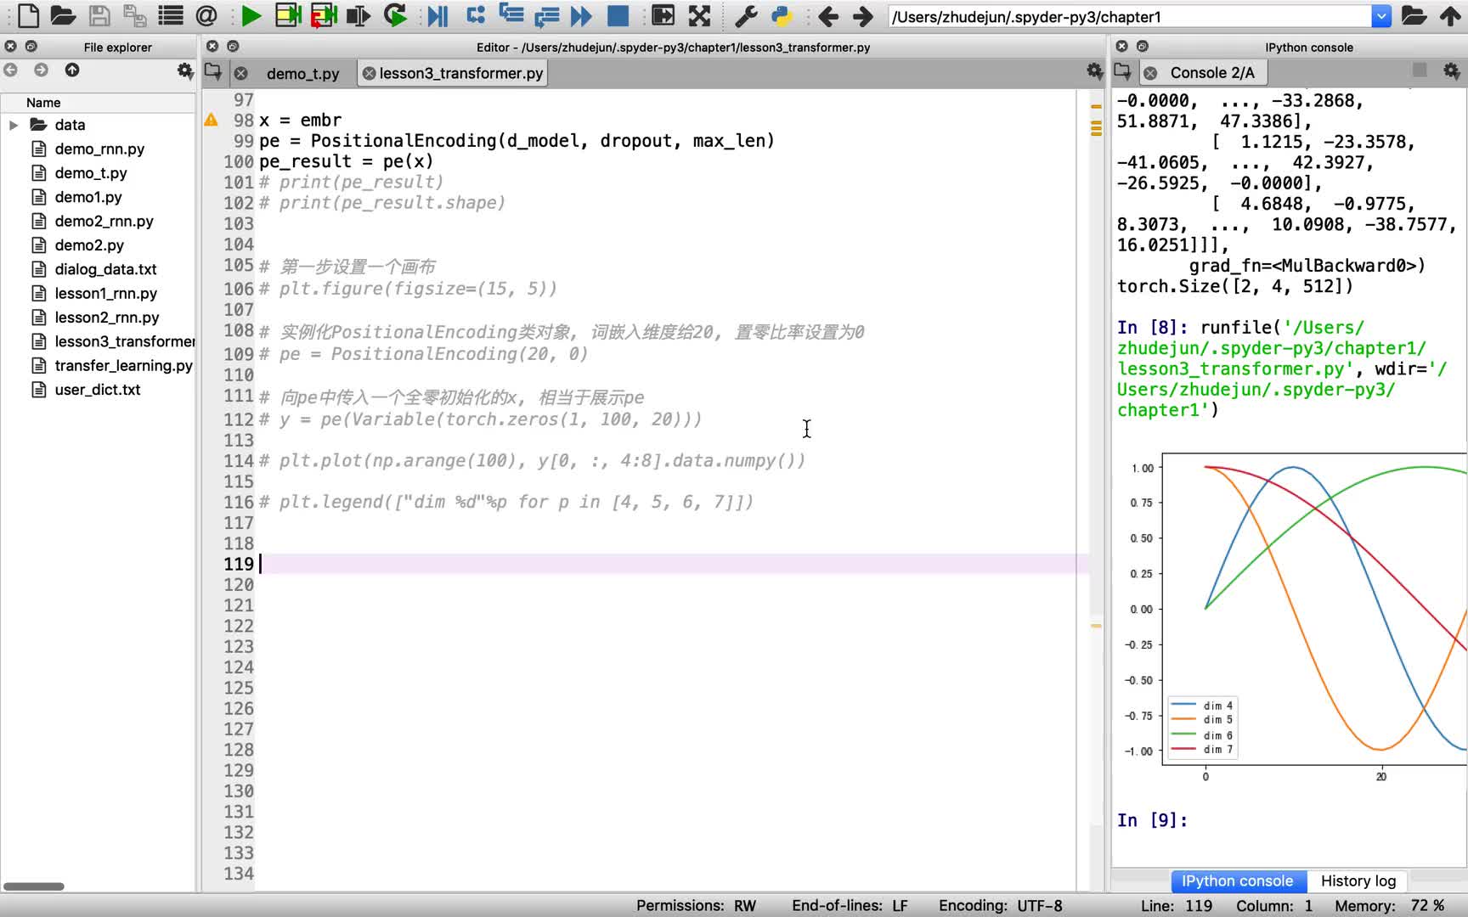Click the In [9] console prompt

(x=1152, y=820)
